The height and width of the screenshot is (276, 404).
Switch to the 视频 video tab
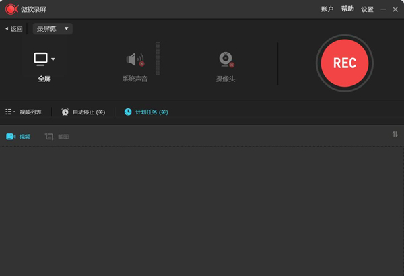[x=18, y=137]
